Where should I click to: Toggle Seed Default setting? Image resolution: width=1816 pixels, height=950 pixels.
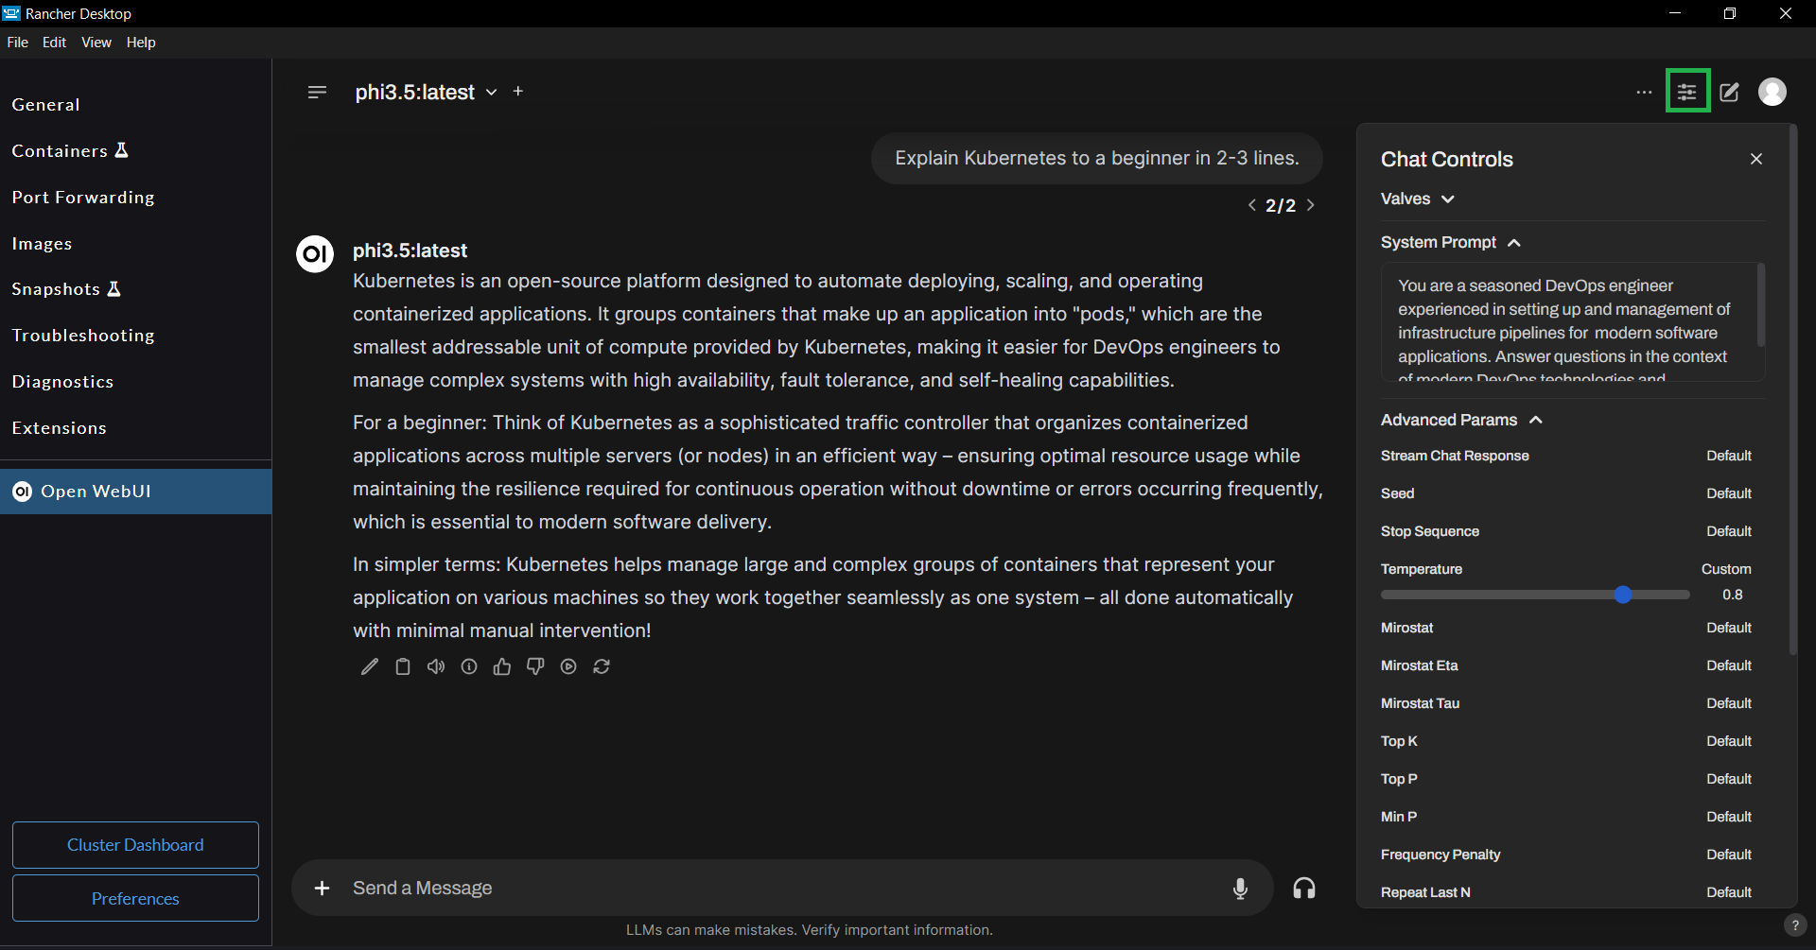click(1729, 493)
